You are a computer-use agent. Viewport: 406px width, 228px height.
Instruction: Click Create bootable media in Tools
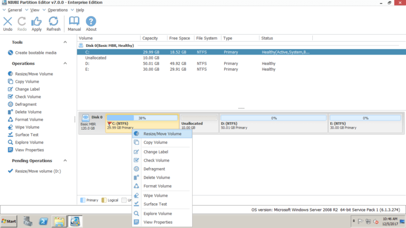tap(35, 52)
